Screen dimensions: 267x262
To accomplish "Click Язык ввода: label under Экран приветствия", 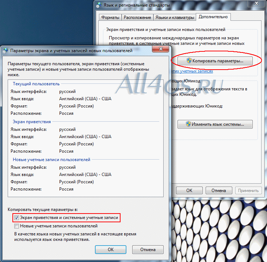I will click(x=22, y=137).
